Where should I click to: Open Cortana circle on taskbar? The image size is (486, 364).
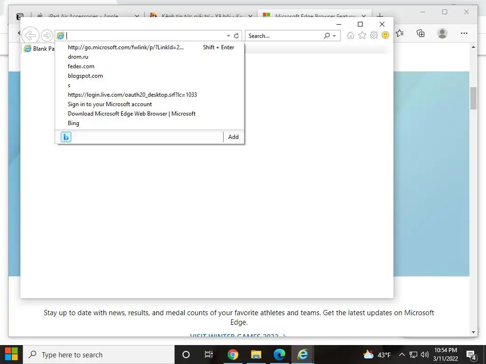[186, 355]
